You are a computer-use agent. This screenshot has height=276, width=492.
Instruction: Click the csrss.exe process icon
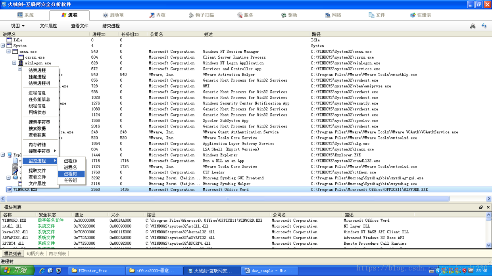(x=21, y=57)
